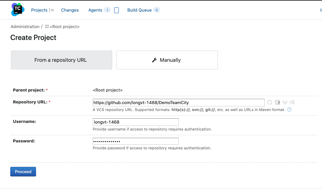Click the Root project grid icon
The image size is (322, 189).
tap(47, 27)
